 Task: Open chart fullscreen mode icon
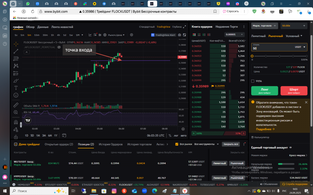pyautogui.click(x=184, y=35)
